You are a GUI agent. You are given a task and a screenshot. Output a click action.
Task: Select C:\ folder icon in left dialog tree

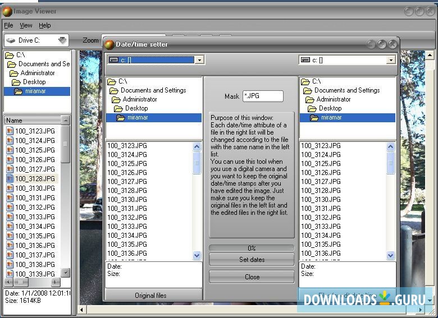pos(111,82)
